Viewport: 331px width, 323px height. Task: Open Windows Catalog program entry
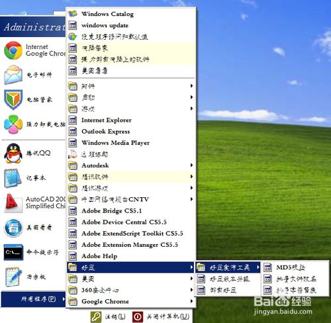pos(132,14)
